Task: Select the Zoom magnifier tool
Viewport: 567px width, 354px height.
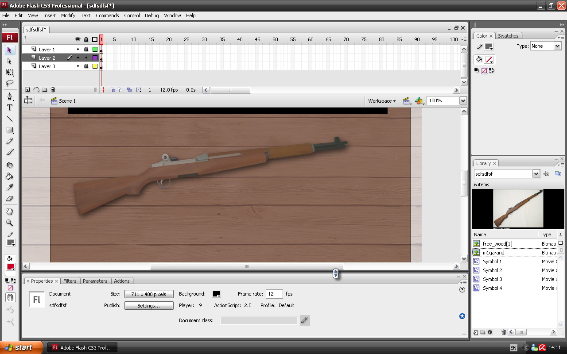Action: coord(10,223)
